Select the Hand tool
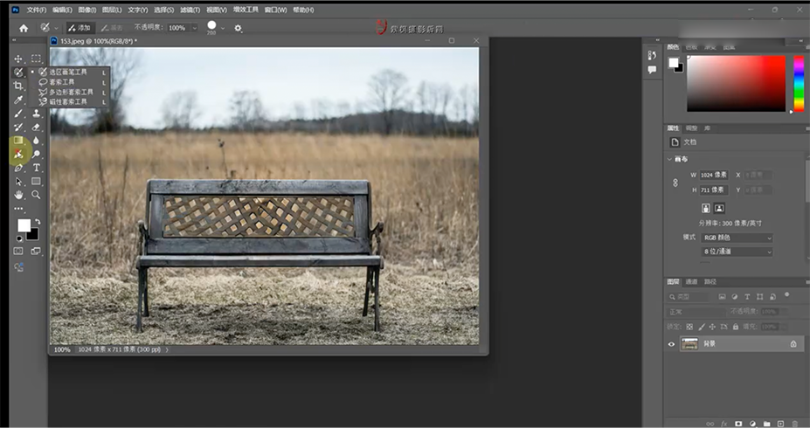 coord(18,195)
